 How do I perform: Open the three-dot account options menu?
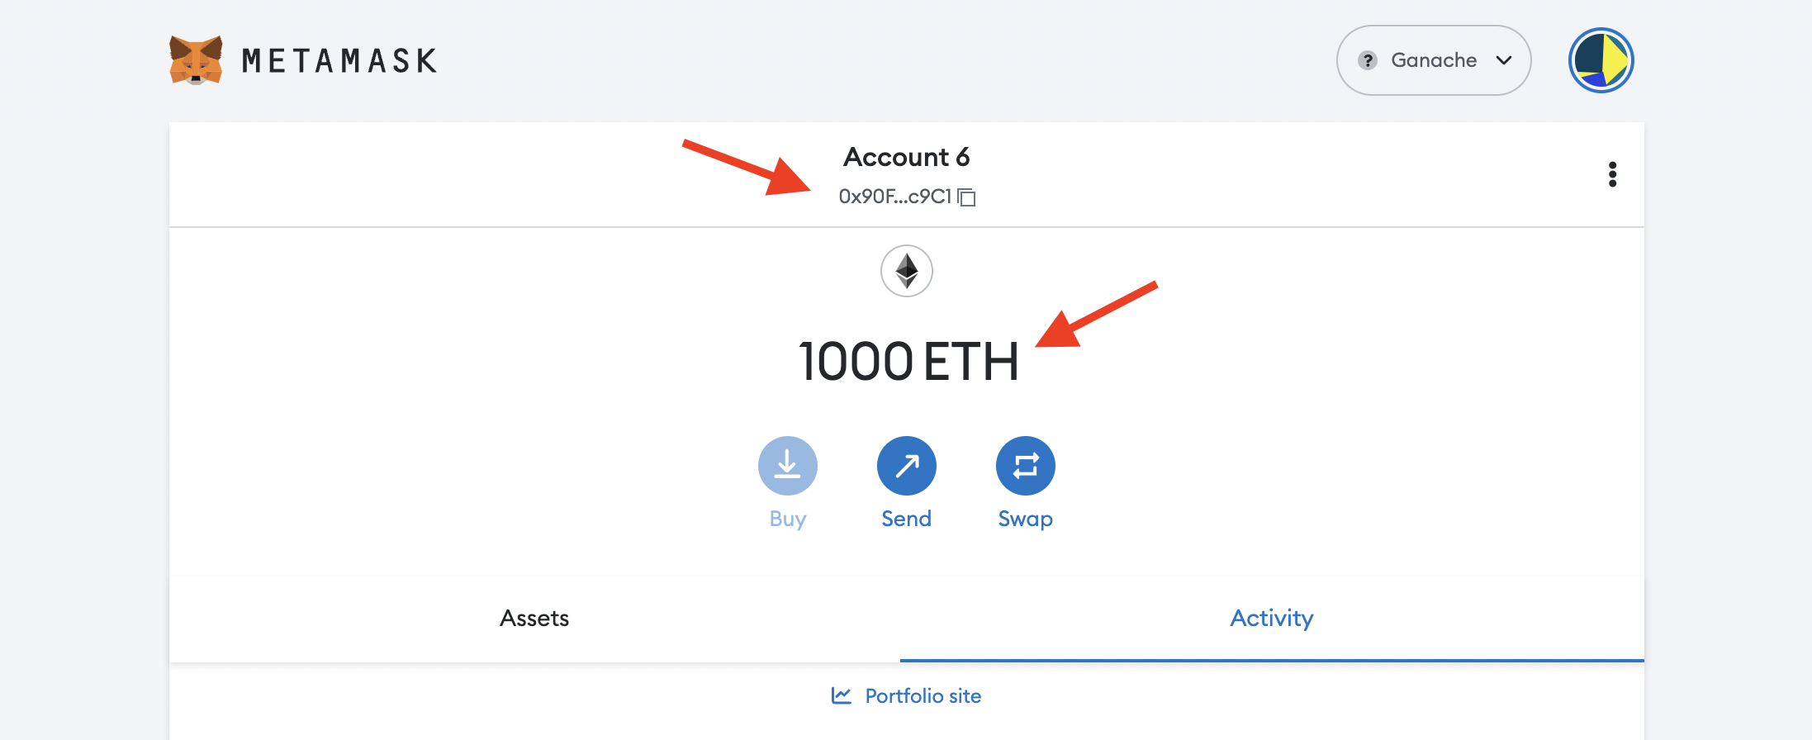tap(1612, 174)
